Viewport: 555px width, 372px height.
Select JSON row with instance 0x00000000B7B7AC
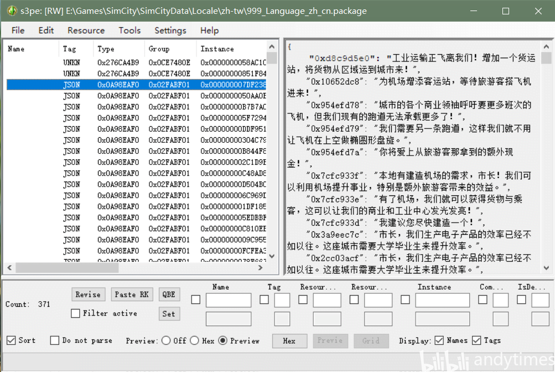136,107
